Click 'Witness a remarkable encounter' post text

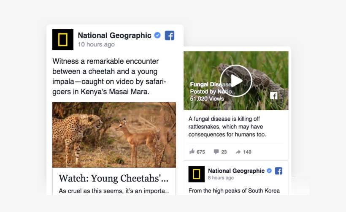click(x=109, y=76)
